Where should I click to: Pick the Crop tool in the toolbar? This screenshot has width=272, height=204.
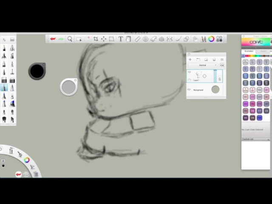click(96, 39)
